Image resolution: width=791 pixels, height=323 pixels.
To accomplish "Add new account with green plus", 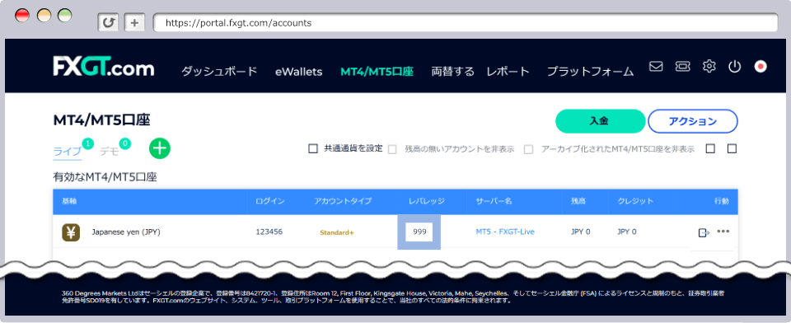I will click(160, 148).
